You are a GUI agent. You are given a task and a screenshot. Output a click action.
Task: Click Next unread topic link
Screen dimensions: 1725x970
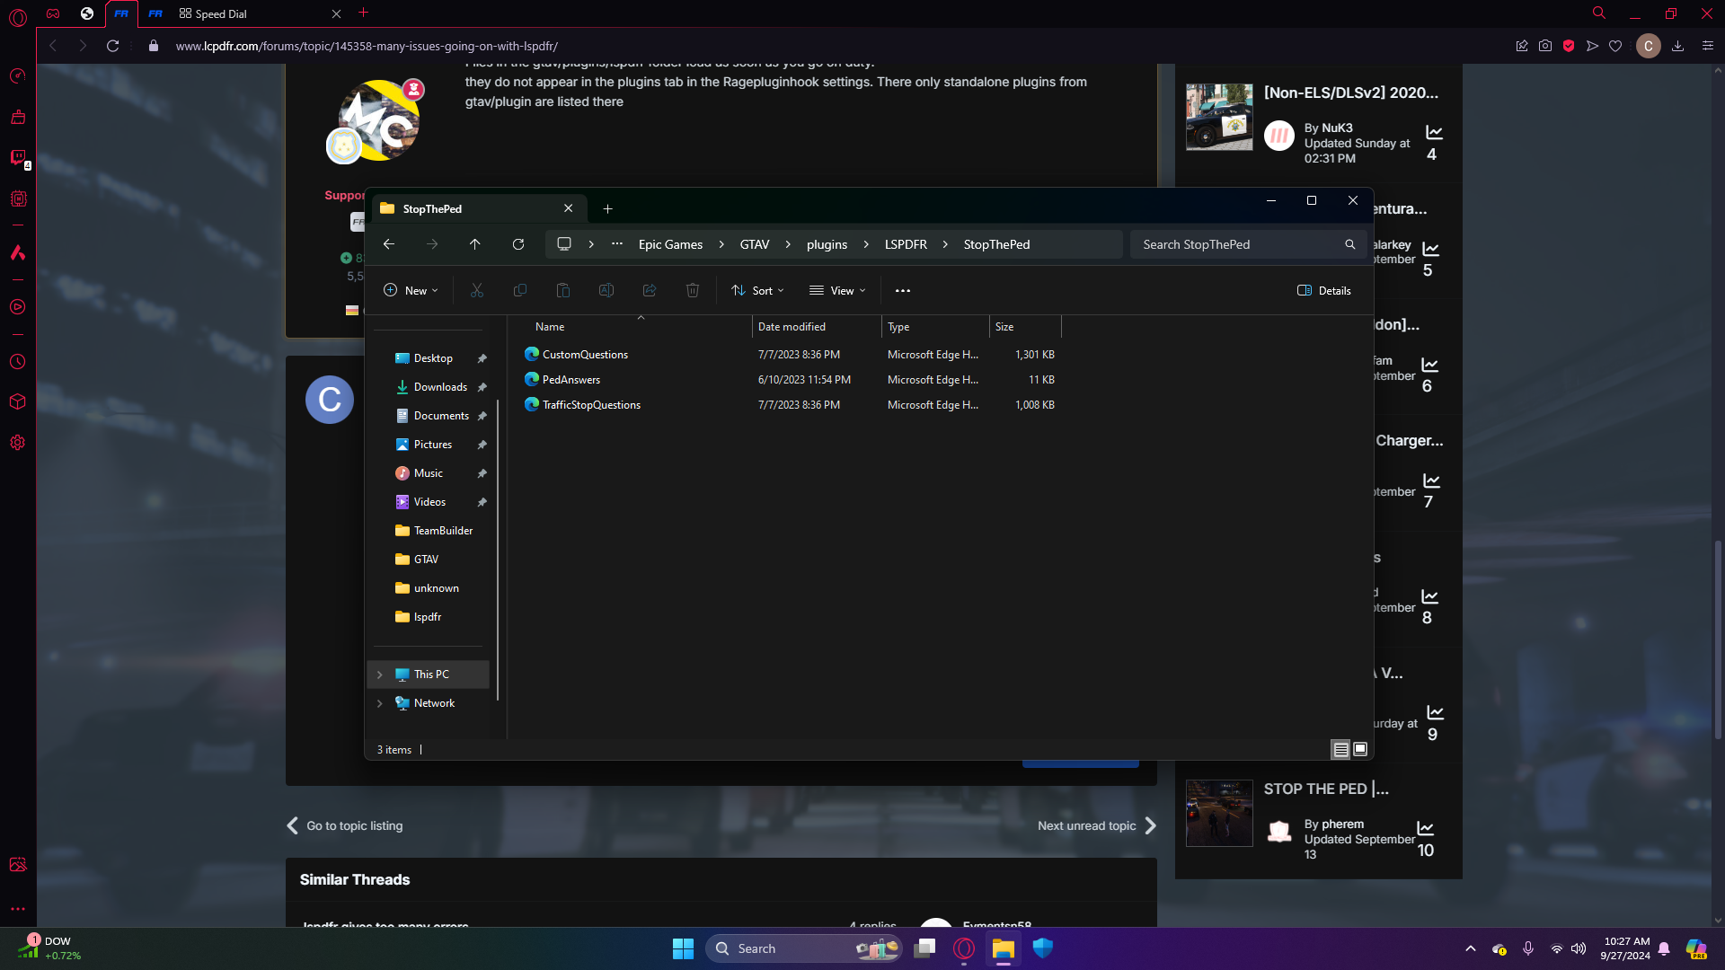(1087, 825)
